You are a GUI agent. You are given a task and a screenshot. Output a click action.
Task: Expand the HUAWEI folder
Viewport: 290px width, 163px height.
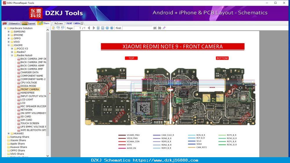point(8,133)
